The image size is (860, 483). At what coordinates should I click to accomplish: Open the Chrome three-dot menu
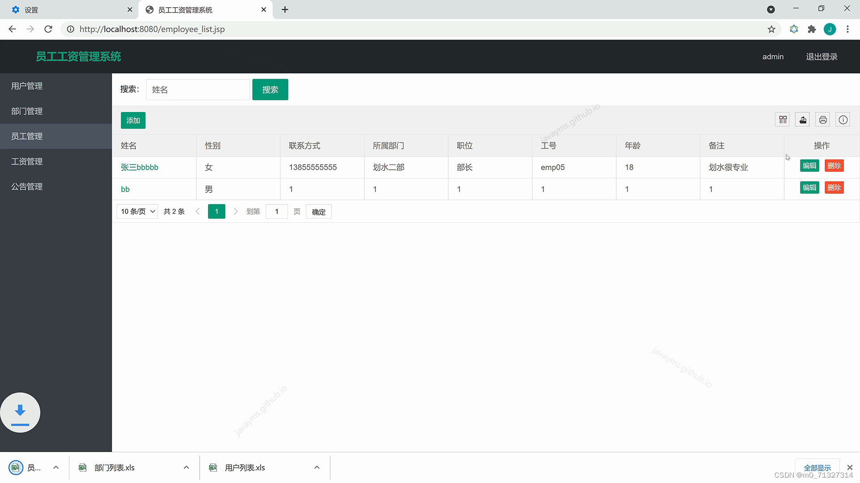pyautogui.click(x=847, y=29)
